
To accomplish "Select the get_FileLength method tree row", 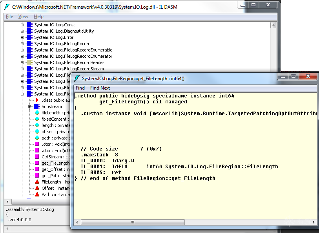I will (55, 163).
